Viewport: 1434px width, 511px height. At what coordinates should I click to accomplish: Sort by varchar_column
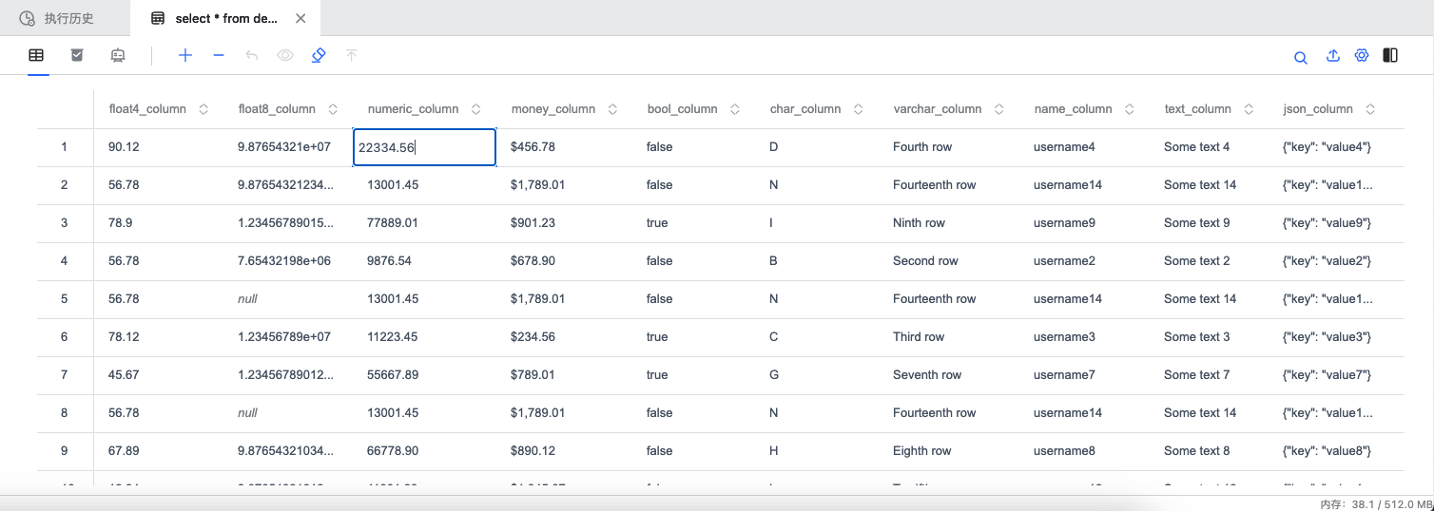pos(999,109)
